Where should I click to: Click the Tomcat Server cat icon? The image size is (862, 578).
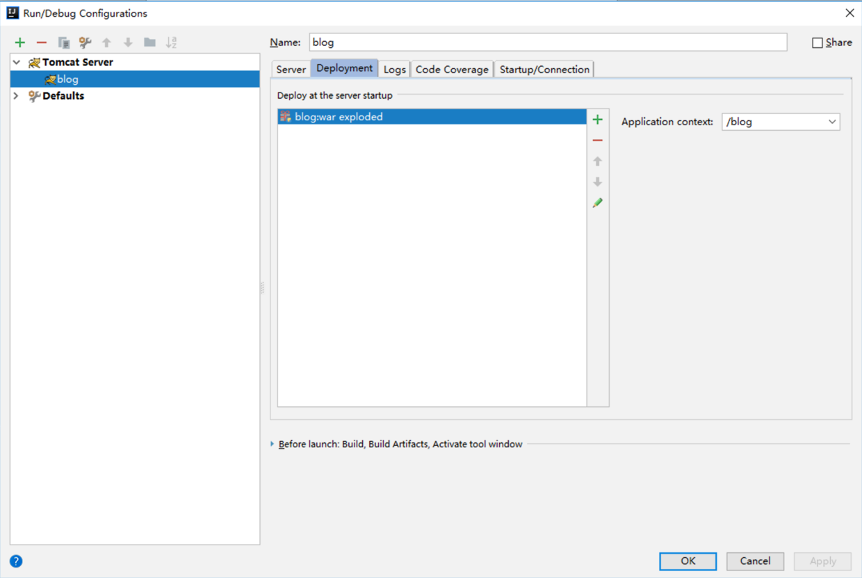[x=34, y=63]
